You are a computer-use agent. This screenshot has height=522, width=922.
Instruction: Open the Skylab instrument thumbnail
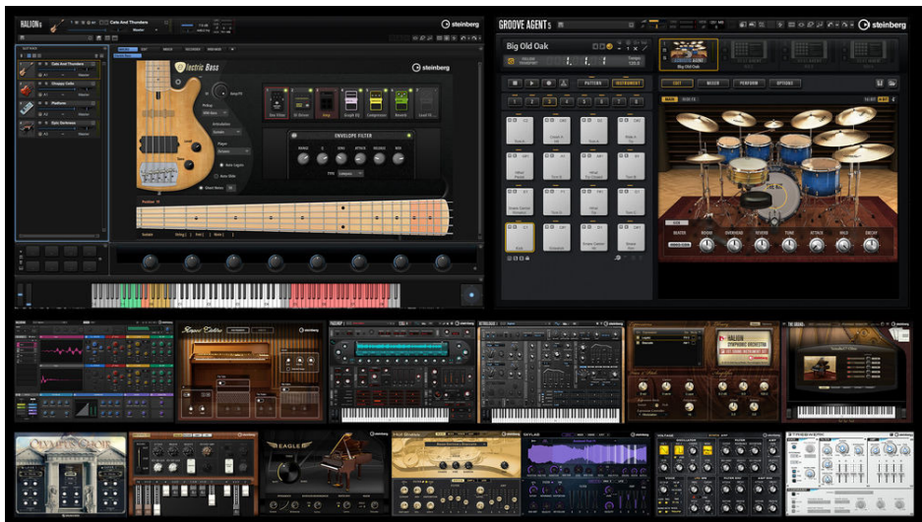click(x=586, y=475)
